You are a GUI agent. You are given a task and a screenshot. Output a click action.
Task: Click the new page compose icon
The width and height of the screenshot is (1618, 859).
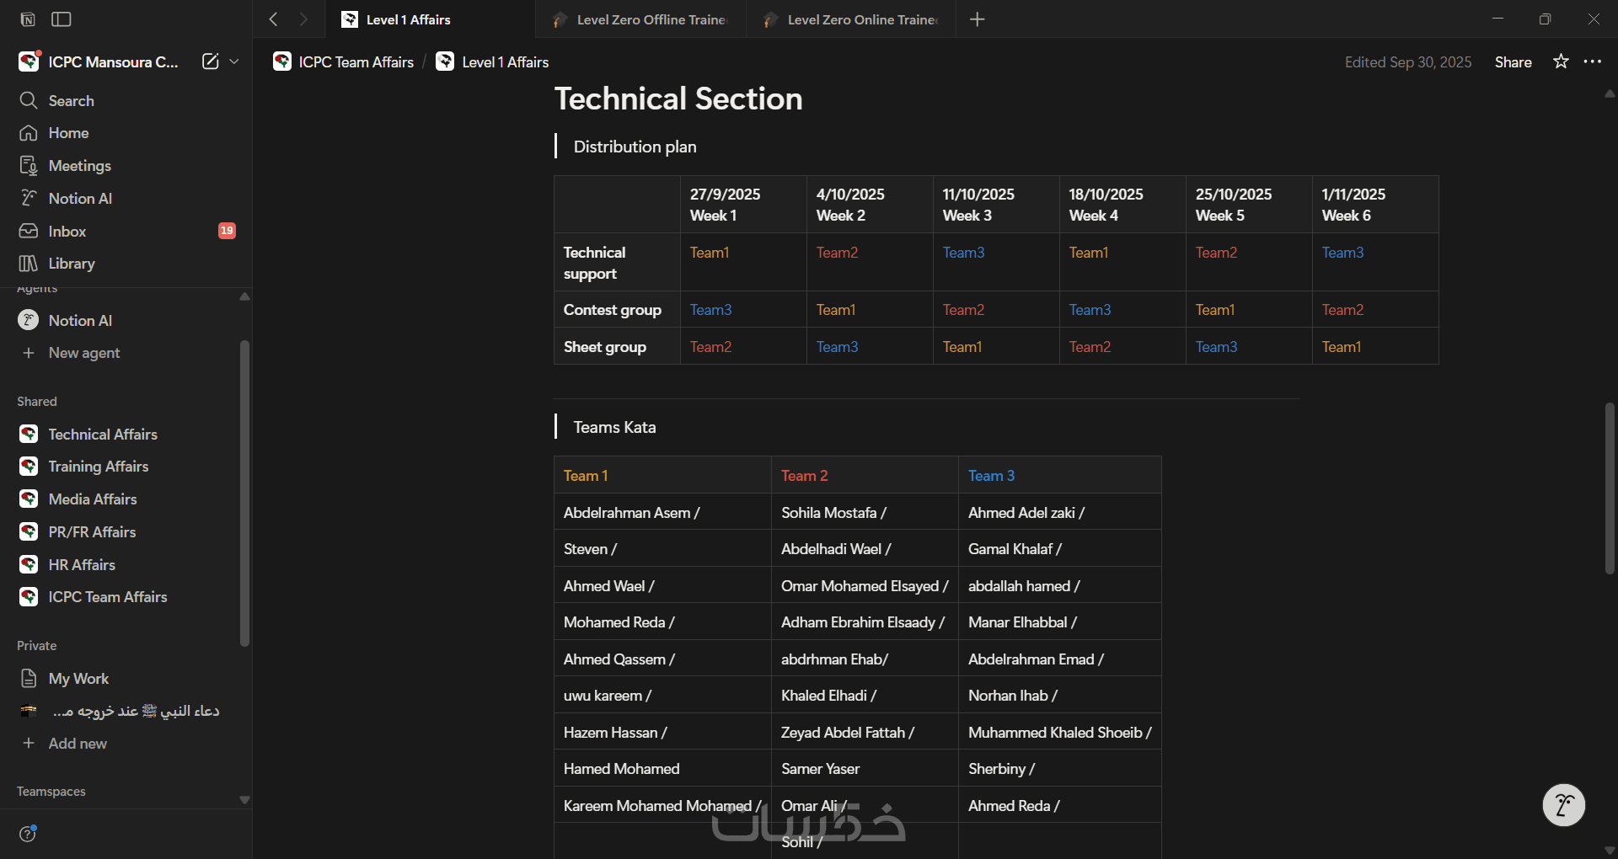point(210,61)
